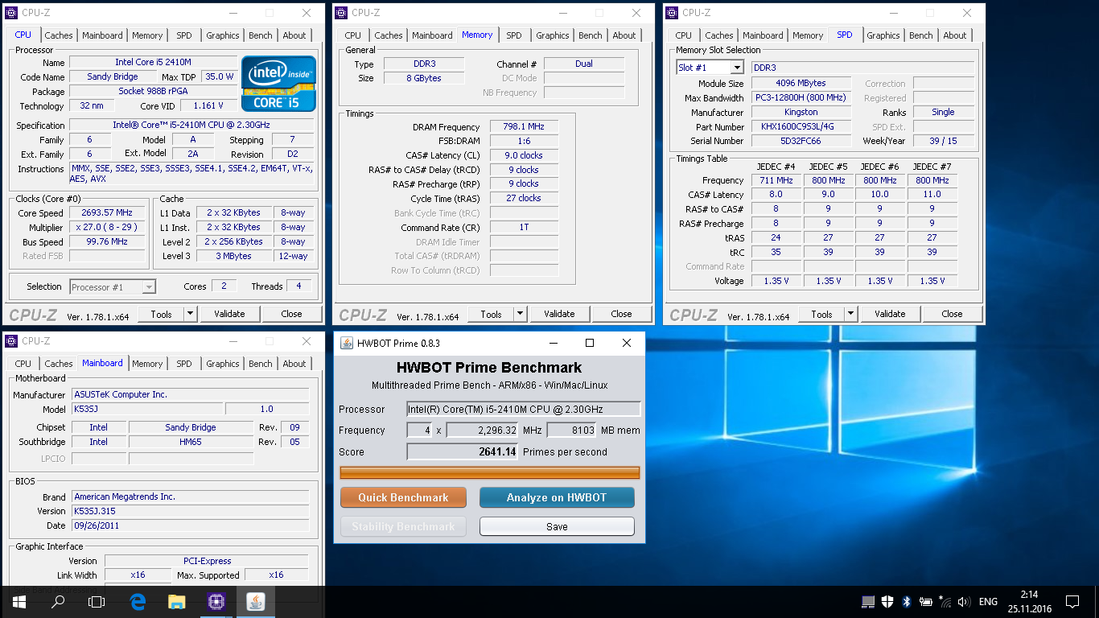Screen dimensions: 1099x618
Task: Expand Tools arrow in CPU-Z SPD window
Action: 851,314
